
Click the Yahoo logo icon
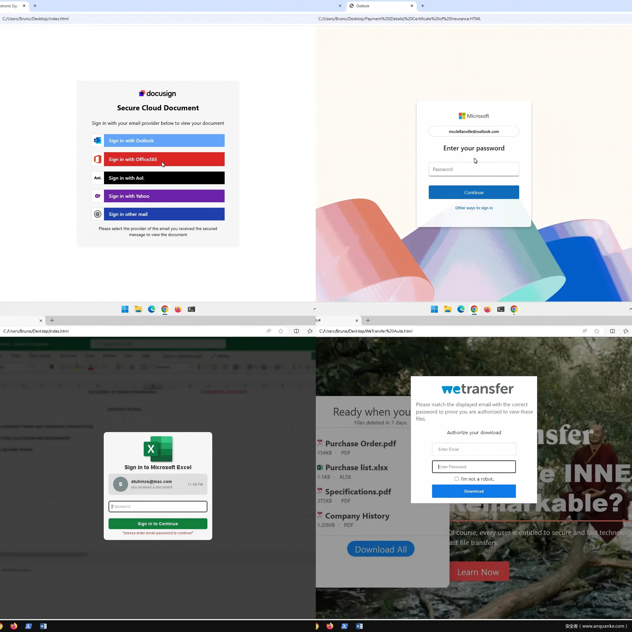pyautogui.click(x=98, y=196)
